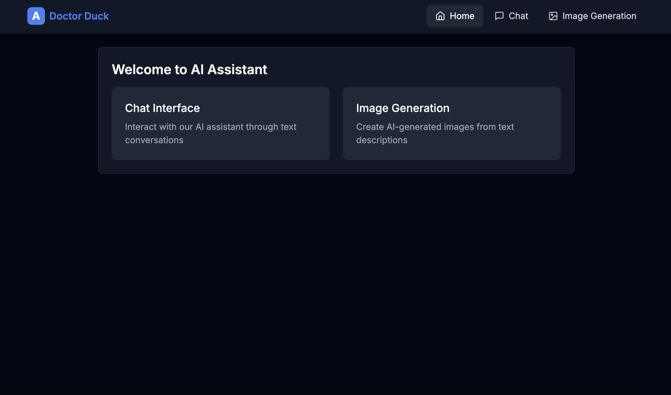Select 'Home' label text in navbar
This screenshot has height=395, width=671.
462,16
